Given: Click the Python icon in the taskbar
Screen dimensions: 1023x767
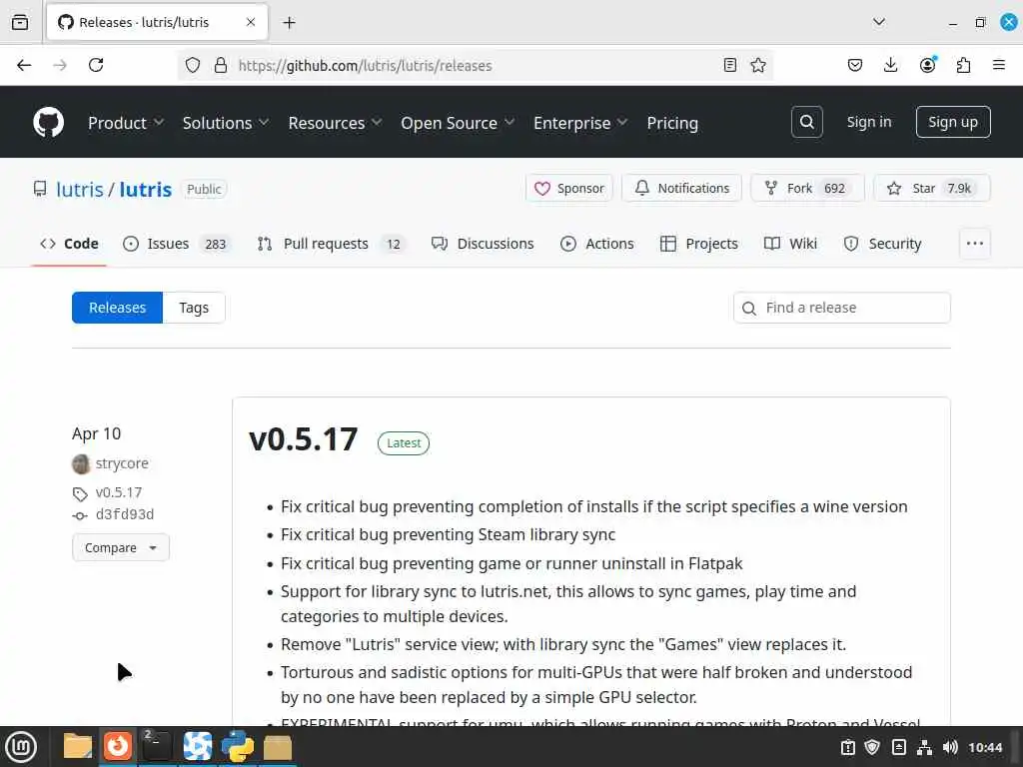Looking at the screenshot, I should click(238, 747).
